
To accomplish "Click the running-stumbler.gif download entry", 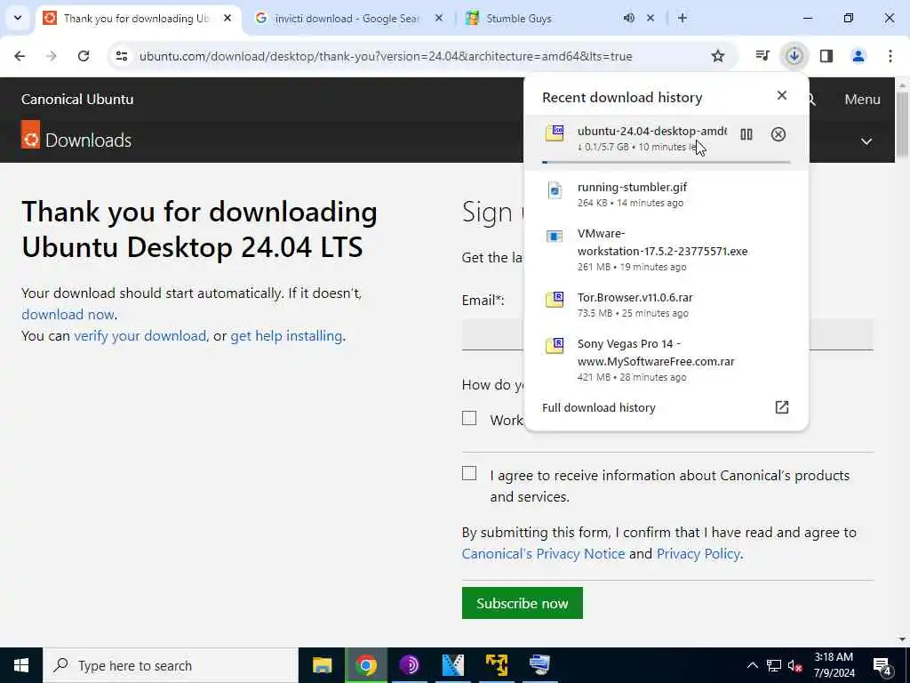I will (x=666, y=195).
